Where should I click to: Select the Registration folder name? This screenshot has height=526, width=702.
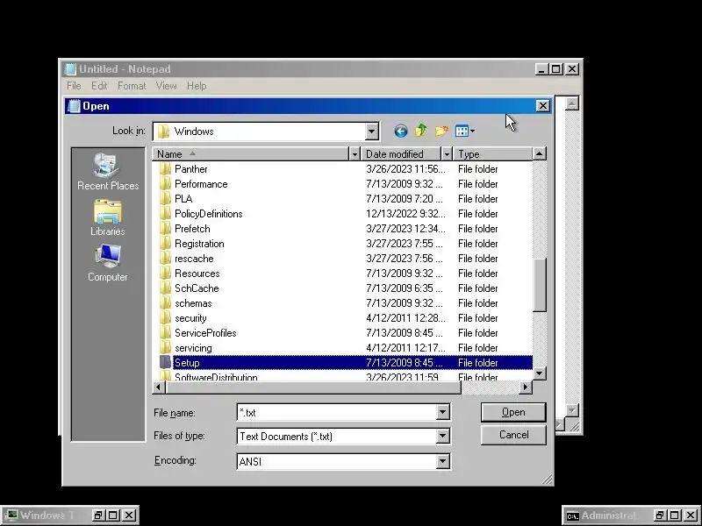(199, 244)
